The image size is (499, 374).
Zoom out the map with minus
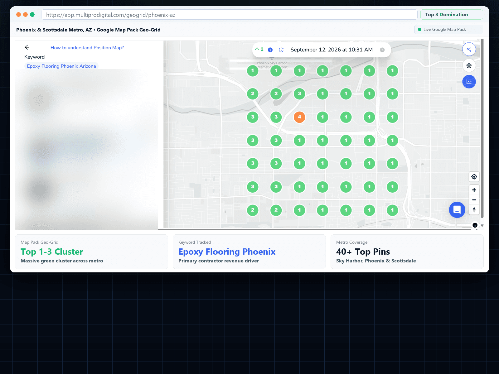(474, 200)
